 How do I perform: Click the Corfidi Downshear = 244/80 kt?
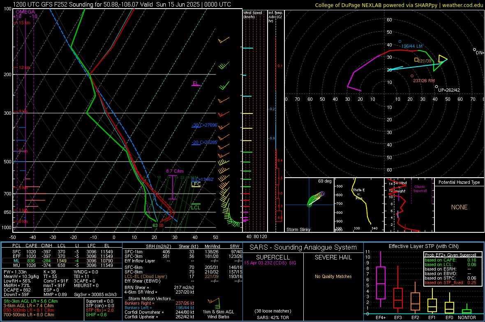point(159,312)
